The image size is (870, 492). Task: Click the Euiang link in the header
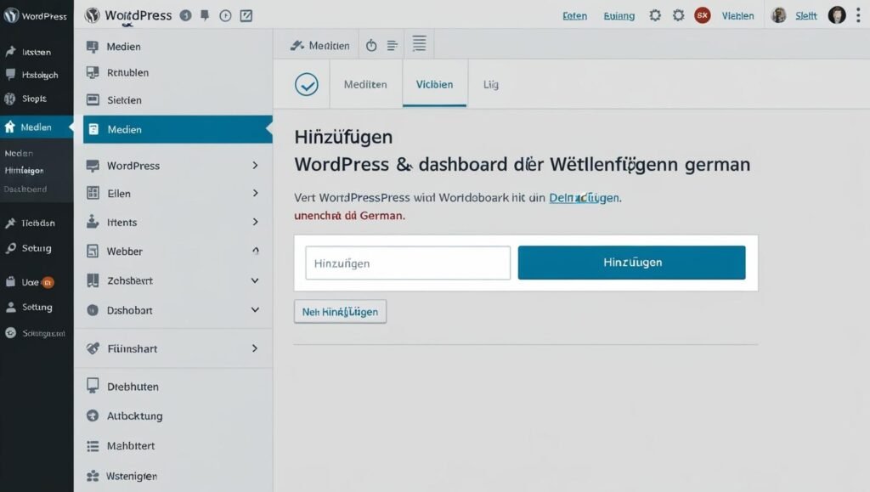[619, 15]
